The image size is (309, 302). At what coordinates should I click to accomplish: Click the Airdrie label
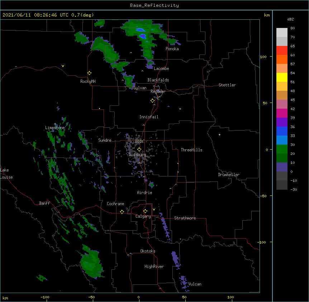[144, 193]
